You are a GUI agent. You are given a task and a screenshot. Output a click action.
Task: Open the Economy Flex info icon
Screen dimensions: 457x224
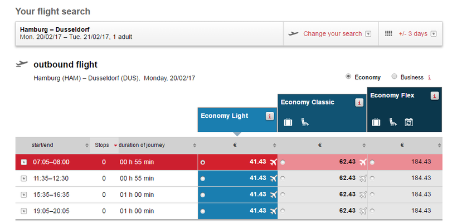click(x=435, y=96)
